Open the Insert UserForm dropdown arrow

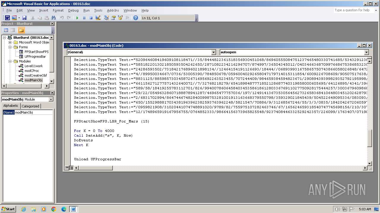(19, 18)
